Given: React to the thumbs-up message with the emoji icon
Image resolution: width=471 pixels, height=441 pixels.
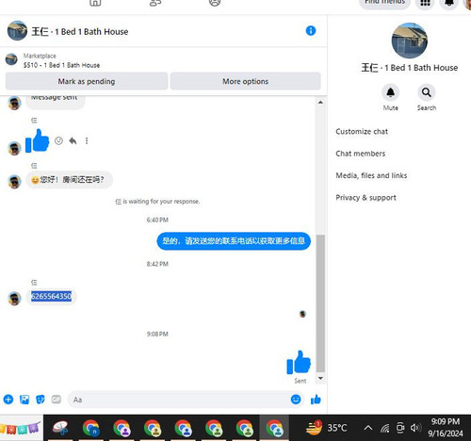Looking at the screenshot, I should 58,140.
